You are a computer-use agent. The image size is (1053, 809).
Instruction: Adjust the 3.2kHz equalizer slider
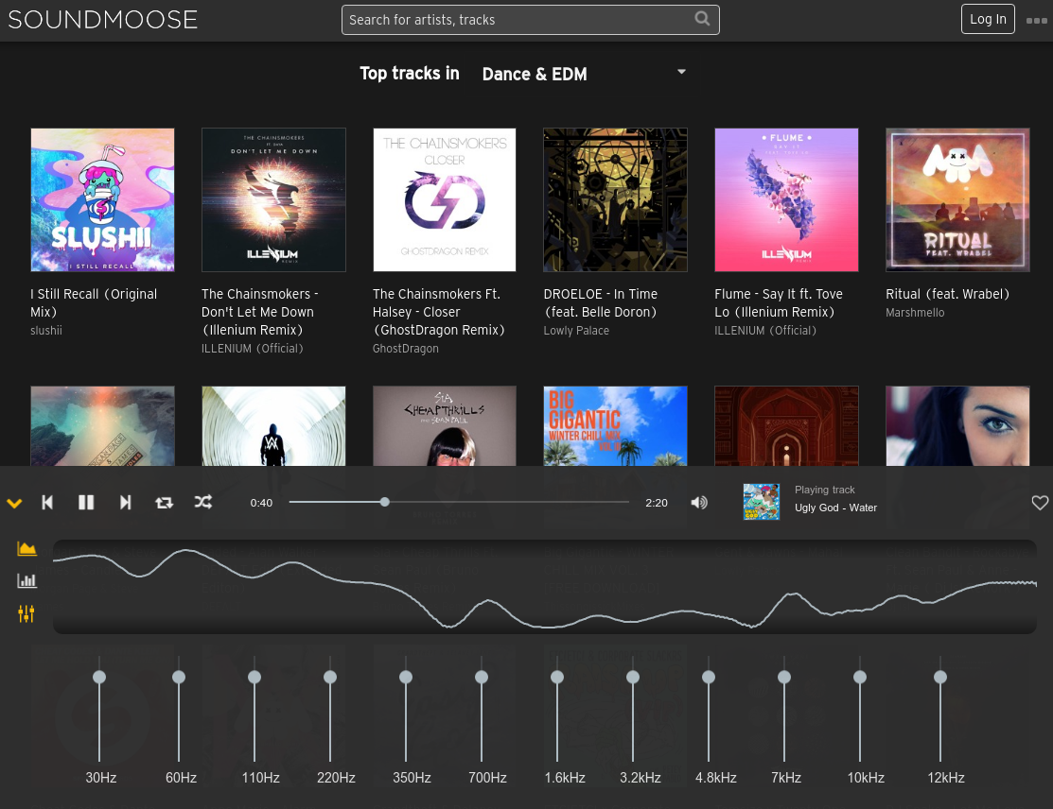pyautogui.click(x=633, y=678)
